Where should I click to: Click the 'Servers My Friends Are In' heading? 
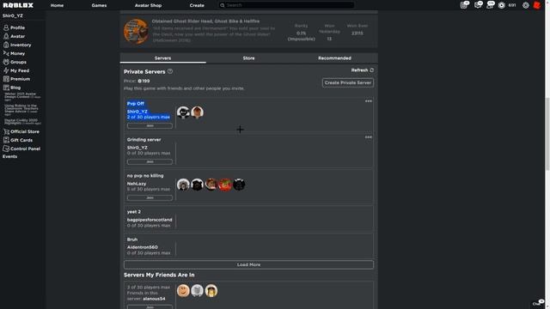[x=159, y=275]
